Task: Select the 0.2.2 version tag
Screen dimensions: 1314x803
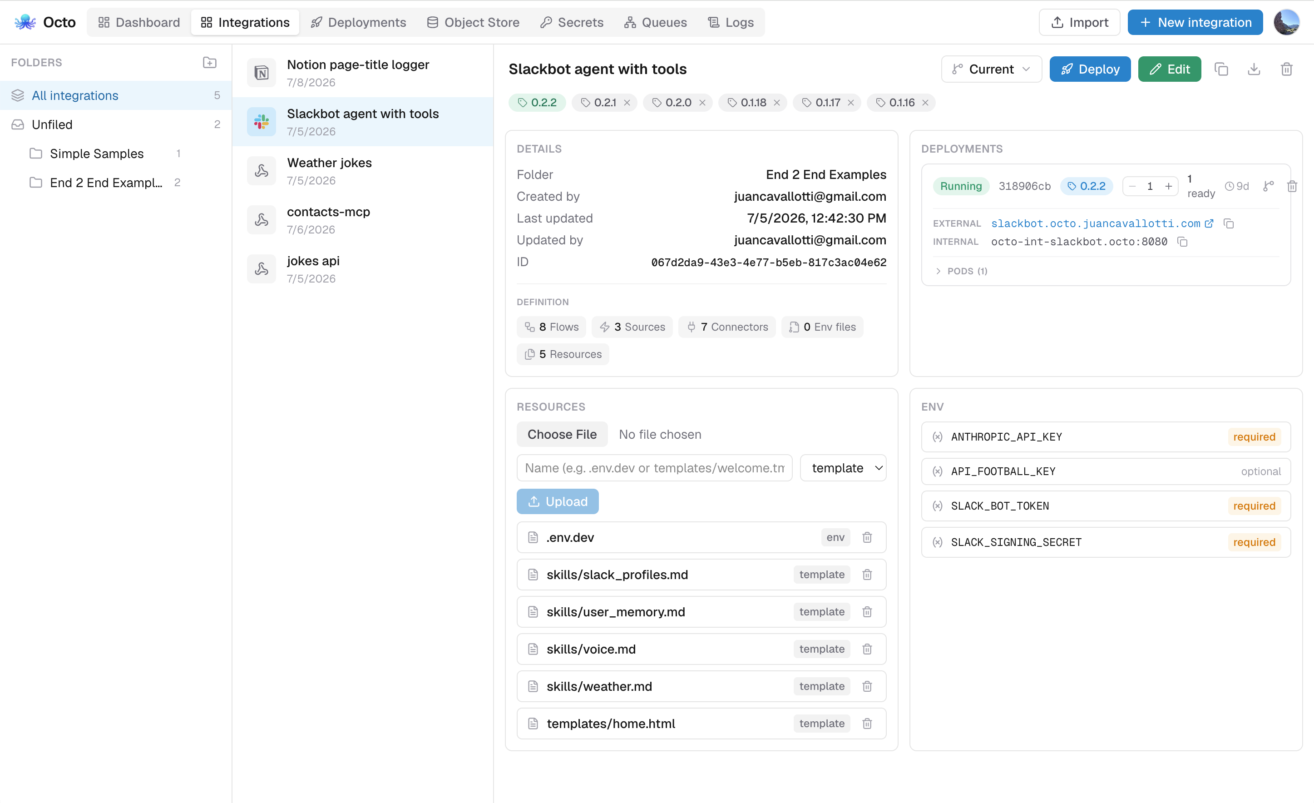Action: click(537, 103)
